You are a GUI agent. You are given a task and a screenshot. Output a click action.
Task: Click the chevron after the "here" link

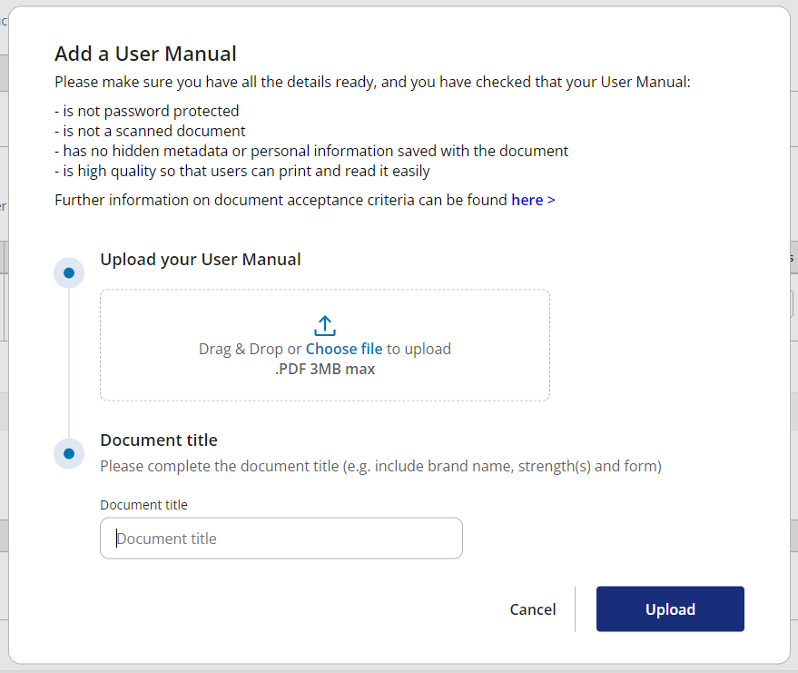point(552,199)
